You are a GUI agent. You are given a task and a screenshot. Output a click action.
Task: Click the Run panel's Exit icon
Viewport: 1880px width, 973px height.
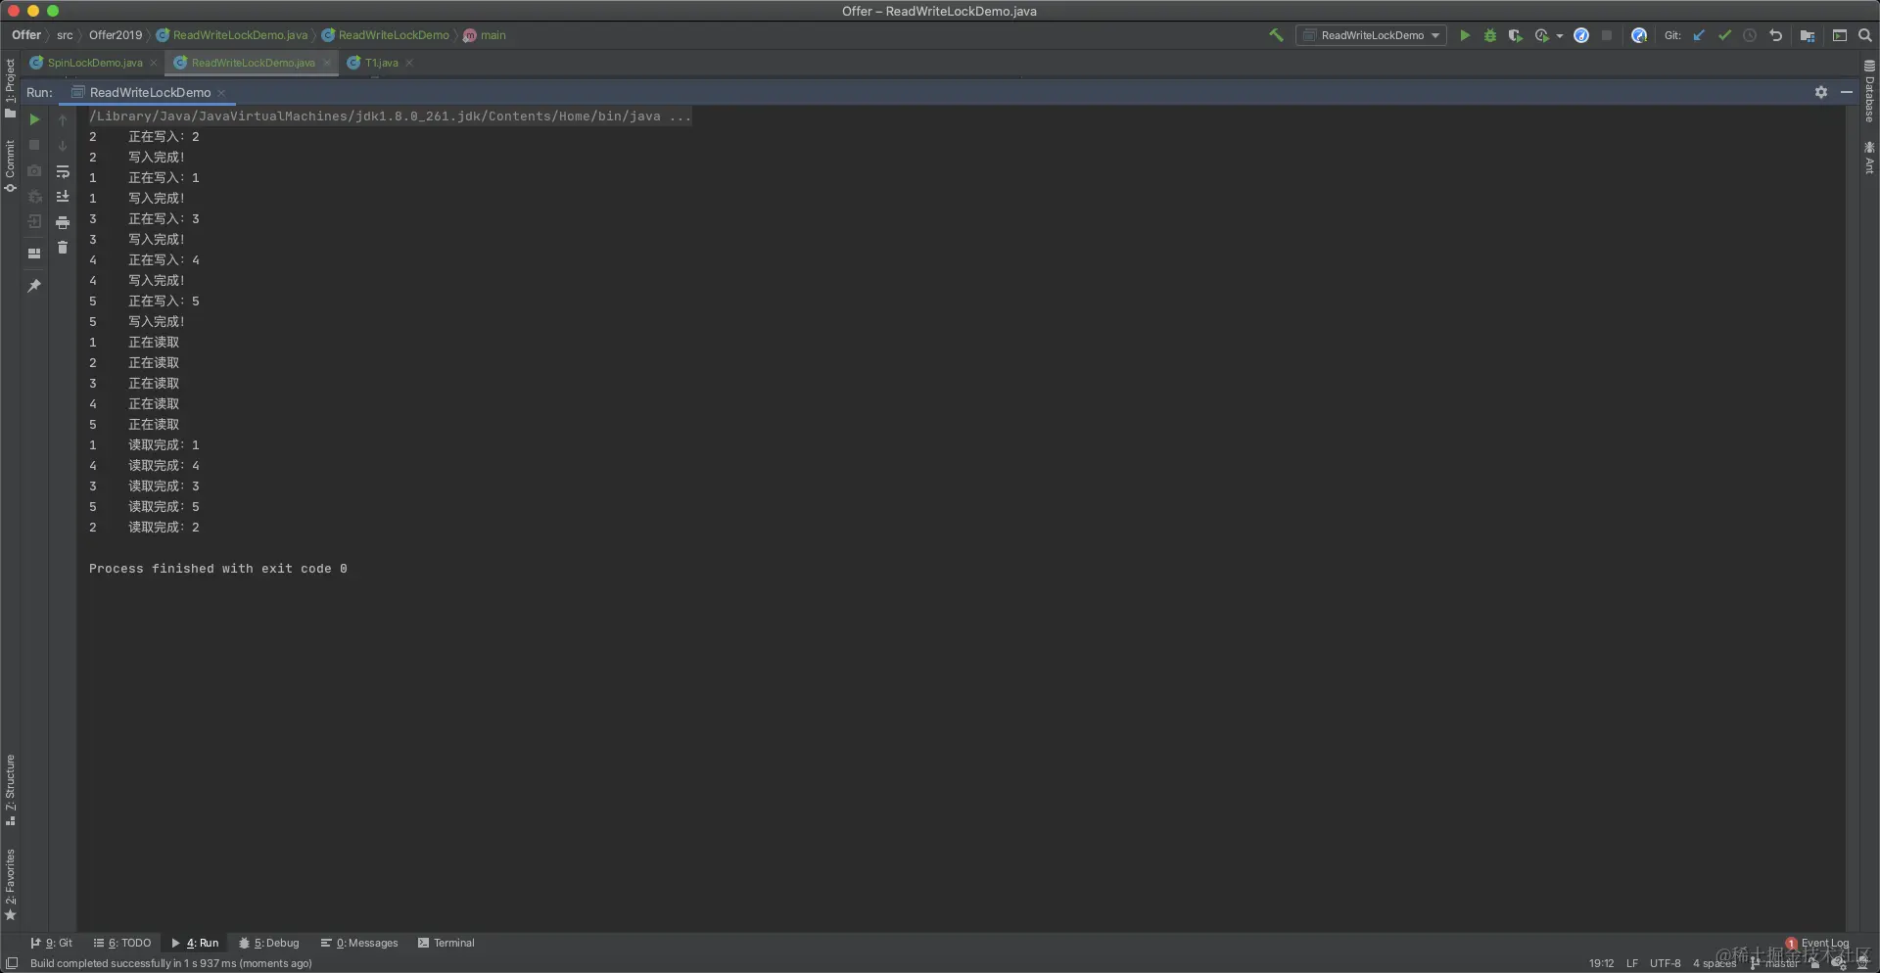34,221
